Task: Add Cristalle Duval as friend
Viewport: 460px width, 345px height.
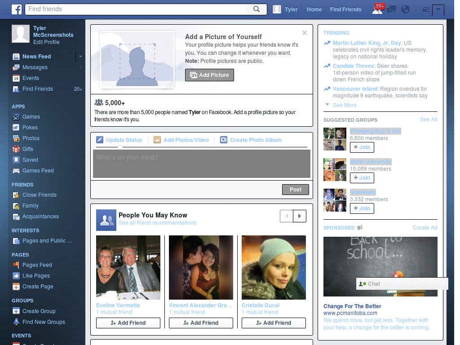Action: (x=274, y=323)
